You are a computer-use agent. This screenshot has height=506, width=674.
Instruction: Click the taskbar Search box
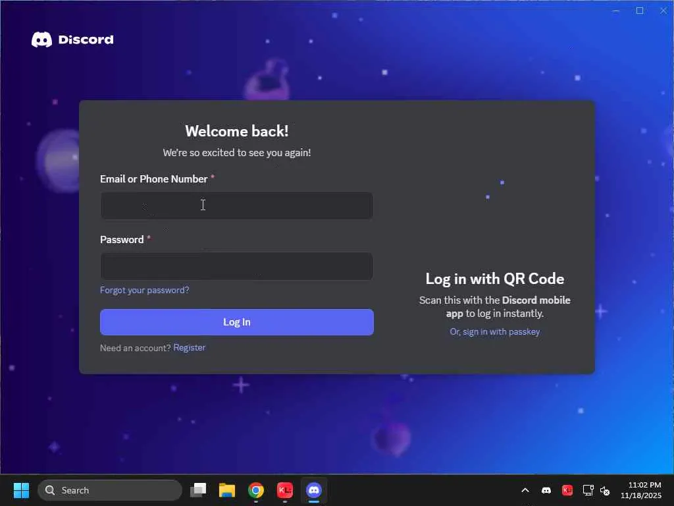tap(110, 490)
